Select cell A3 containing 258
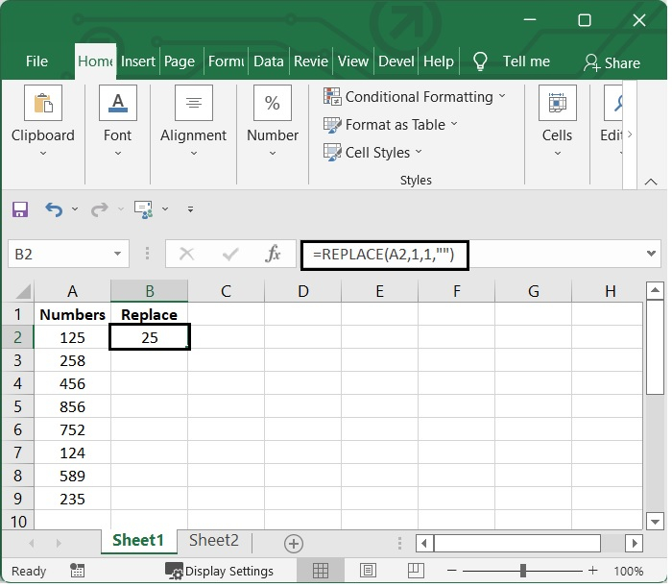Viewport: 672px width, 587px height. (x=72, y=360)
